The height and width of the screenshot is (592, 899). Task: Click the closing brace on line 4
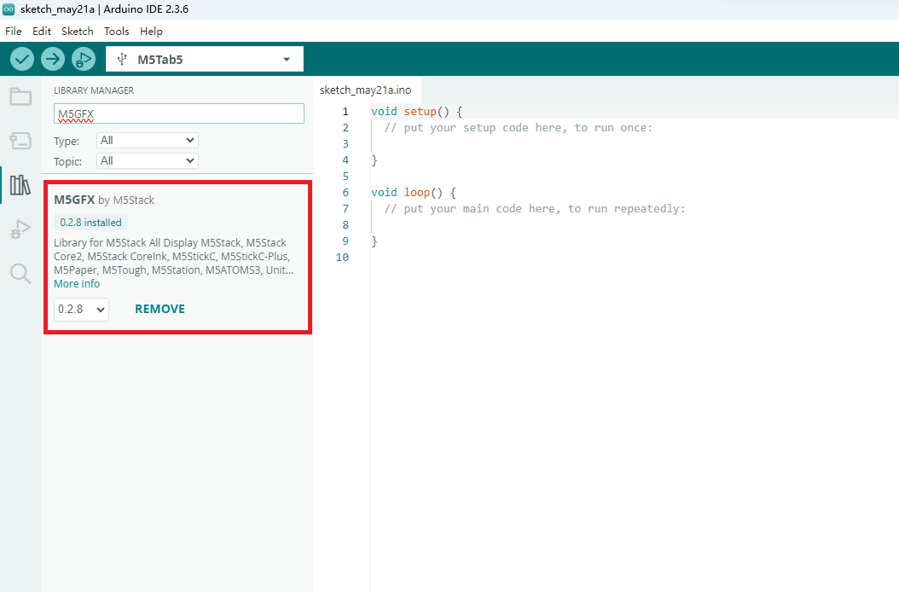click(x=374, y=160)
